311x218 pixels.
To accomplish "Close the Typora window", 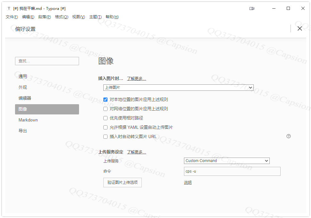I will tap(303, 8).
